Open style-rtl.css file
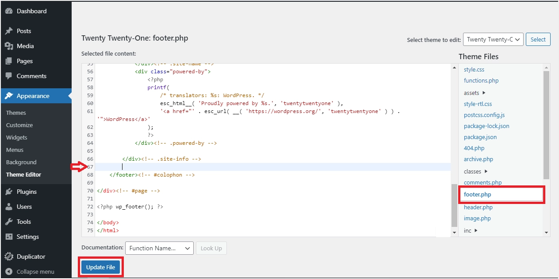This screenshot has height=279, width=559. click(x=478, y=104)
